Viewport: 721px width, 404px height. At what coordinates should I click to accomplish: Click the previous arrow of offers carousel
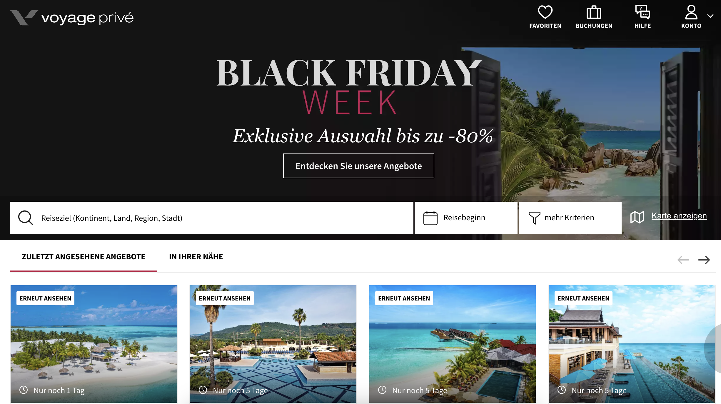pyautogui.click(x=683, y=260)
